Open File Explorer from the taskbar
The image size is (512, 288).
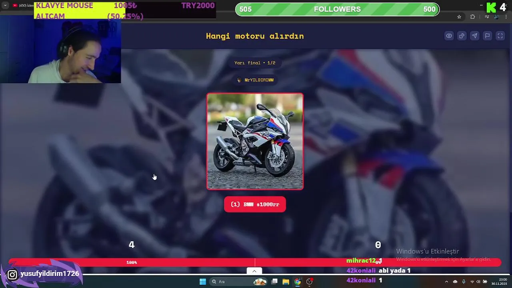point(286,282)
